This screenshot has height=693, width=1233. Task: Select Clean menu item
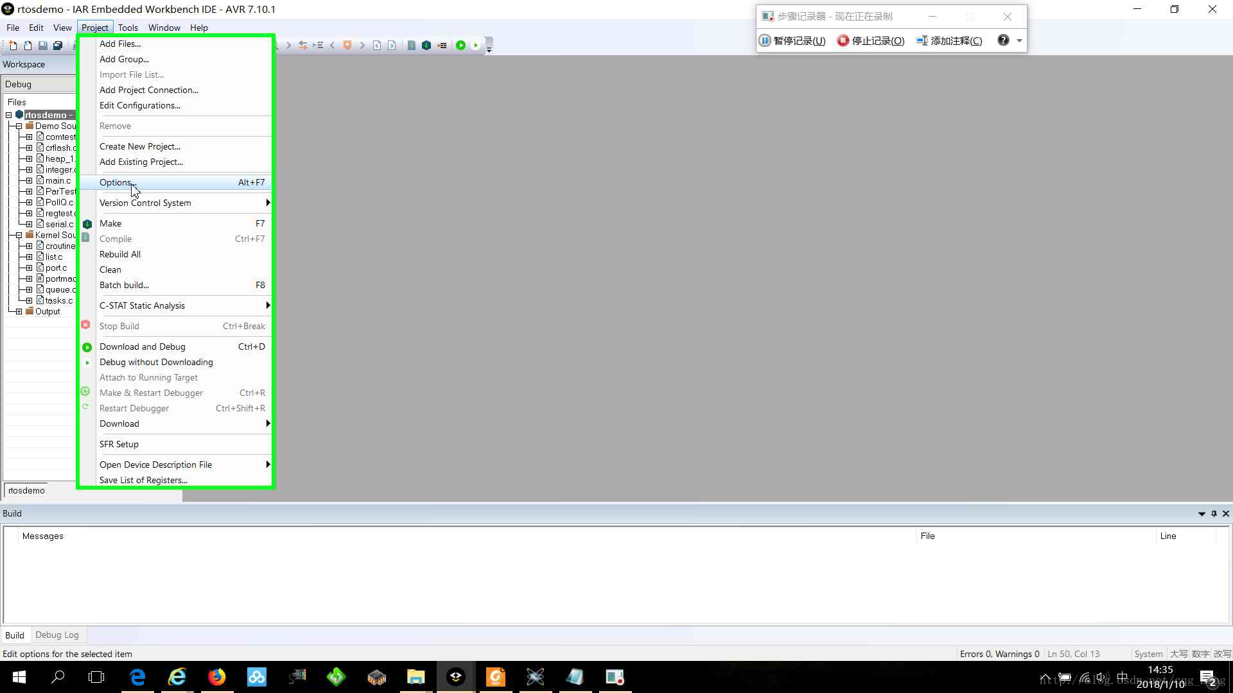pyautogui.click(x=175, y=269)
